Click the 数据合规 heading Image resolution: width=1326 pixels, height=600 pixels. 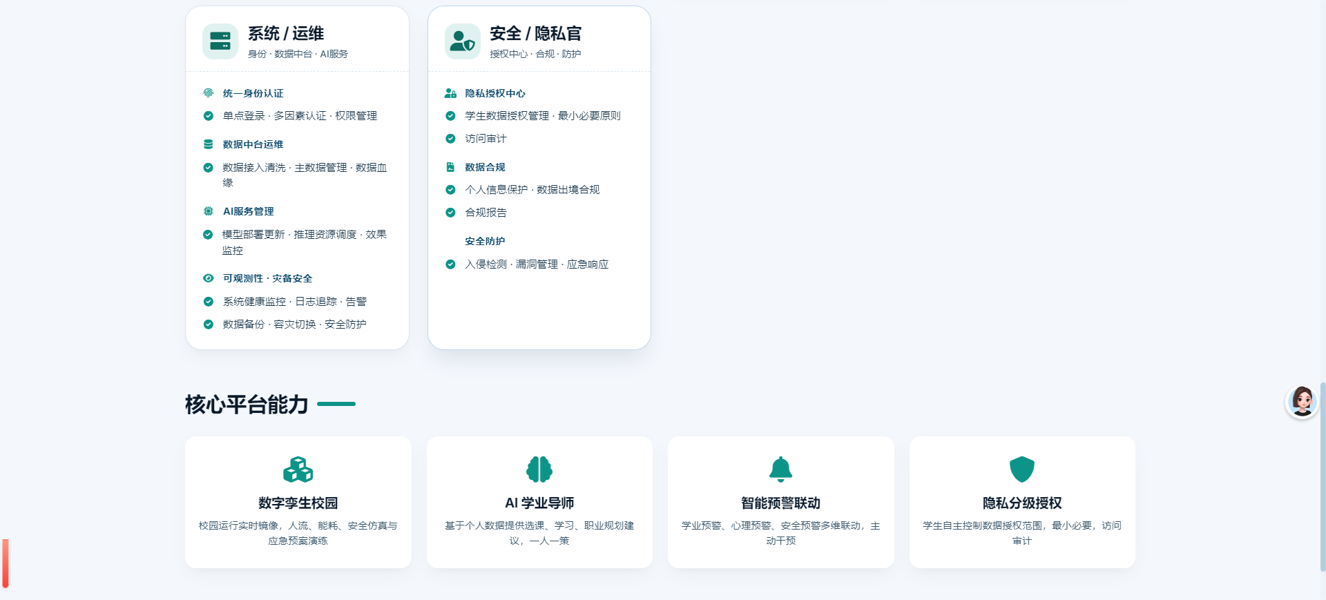tap(485, 167)
